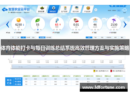Open the chat bubble icon at top right
This screenshot has height=94, width=130.
tap(112, 6)
